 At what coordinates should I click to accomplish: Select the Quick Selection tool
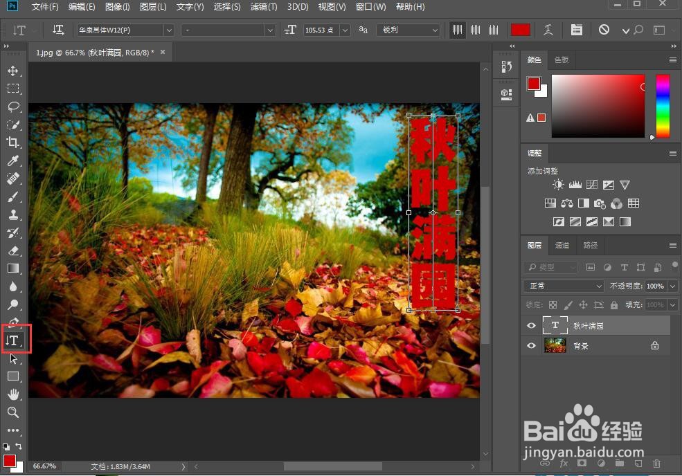click(x=12, y=125)
